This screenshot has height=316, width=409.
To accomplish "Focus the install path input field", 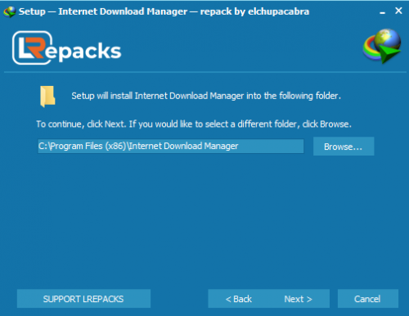I will 171,147.
